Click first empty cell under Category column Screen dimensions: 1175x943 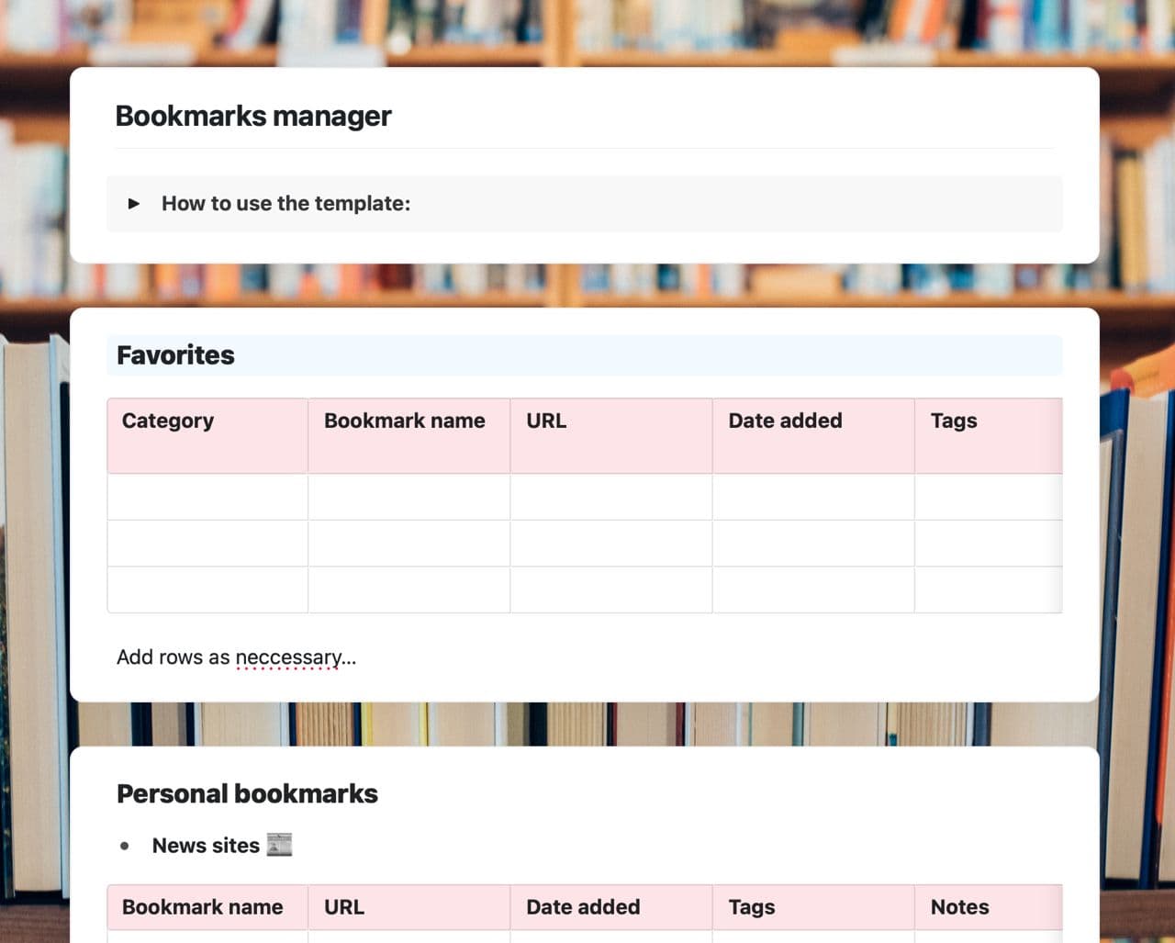(207, 498)
